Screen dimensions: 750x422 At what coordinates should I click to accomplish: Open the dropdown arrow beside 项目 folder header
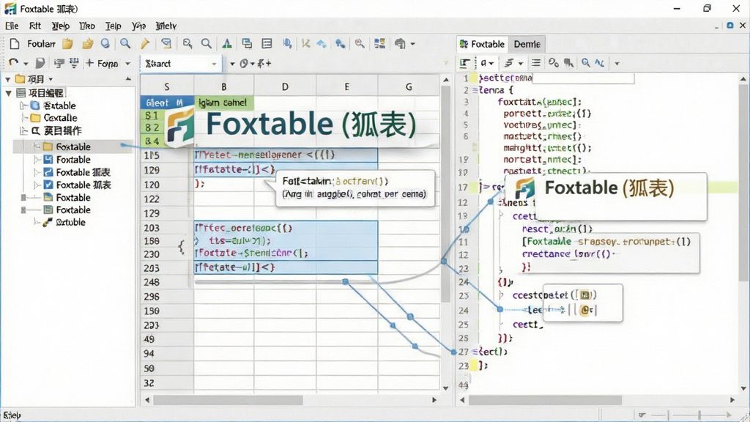[x=51, y=79]
